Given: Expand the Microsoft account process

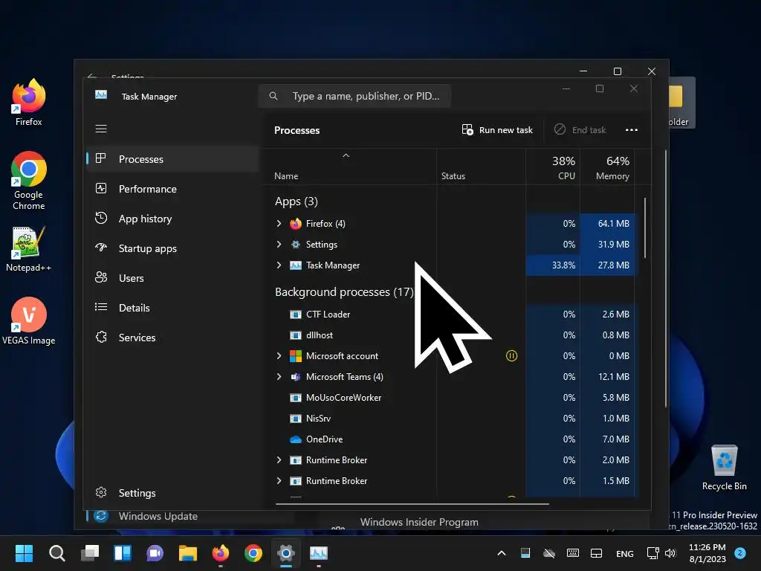Looking at the screenshot, I should pyautogui.click(x=279, y=356).
